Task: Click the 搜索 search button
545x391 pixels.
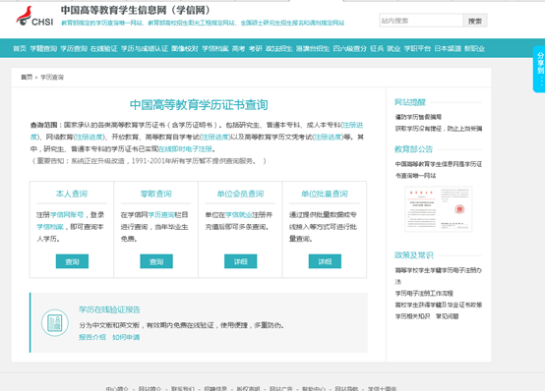Action: click(475, 21)
